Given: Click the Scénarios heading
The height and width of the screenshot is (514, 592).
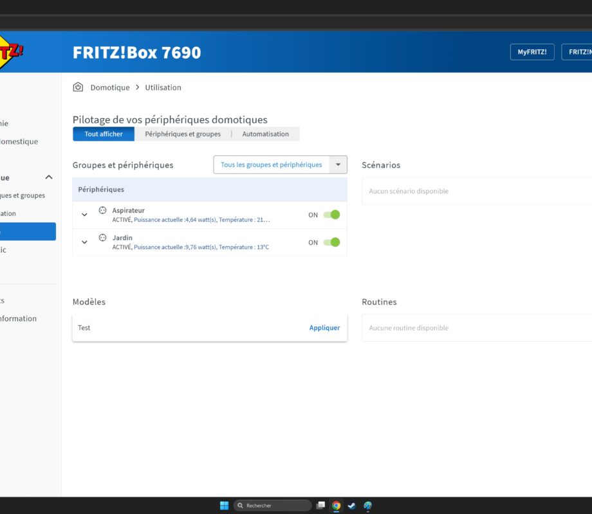Looking at the screenshot, I should [381, 164].
